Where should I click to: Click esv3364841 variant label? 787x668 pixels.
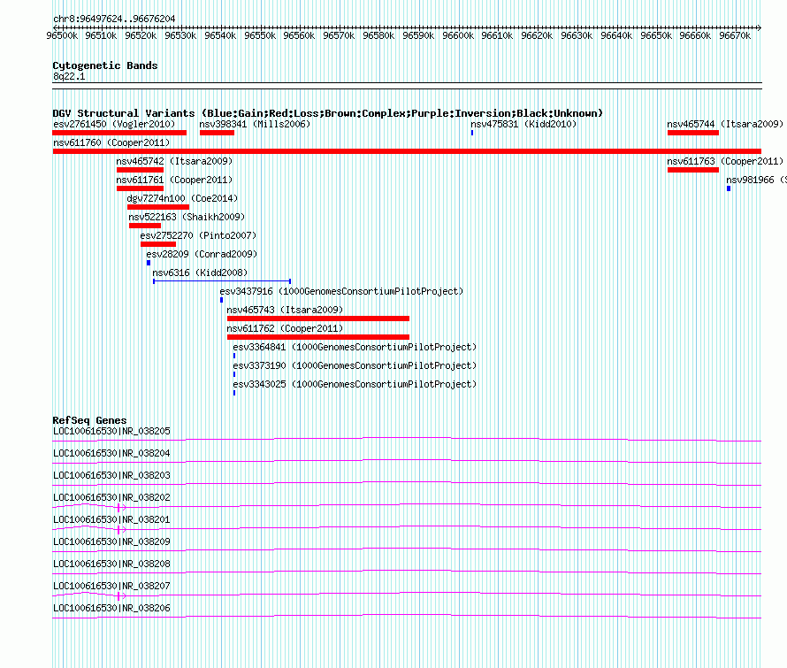355,347
